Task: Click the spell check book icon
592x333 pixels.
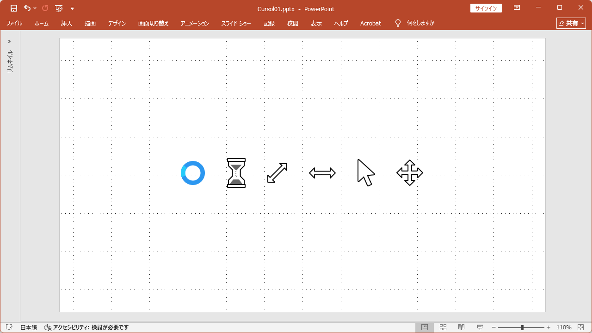Action: tap(9, 327)
